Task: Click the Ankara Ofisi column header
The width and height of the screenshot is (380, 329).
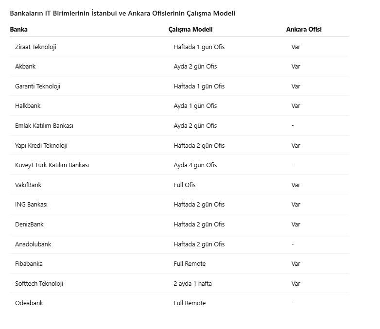Action: (x=304, y=29)
